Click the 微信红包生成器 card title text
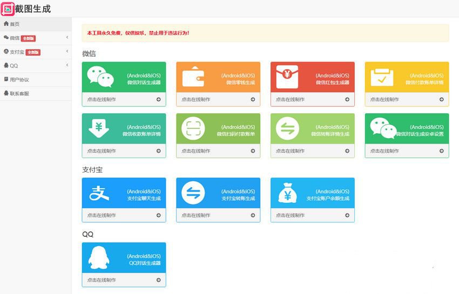The width and height of the screenshot is (459, 294). tap(333, 83)
